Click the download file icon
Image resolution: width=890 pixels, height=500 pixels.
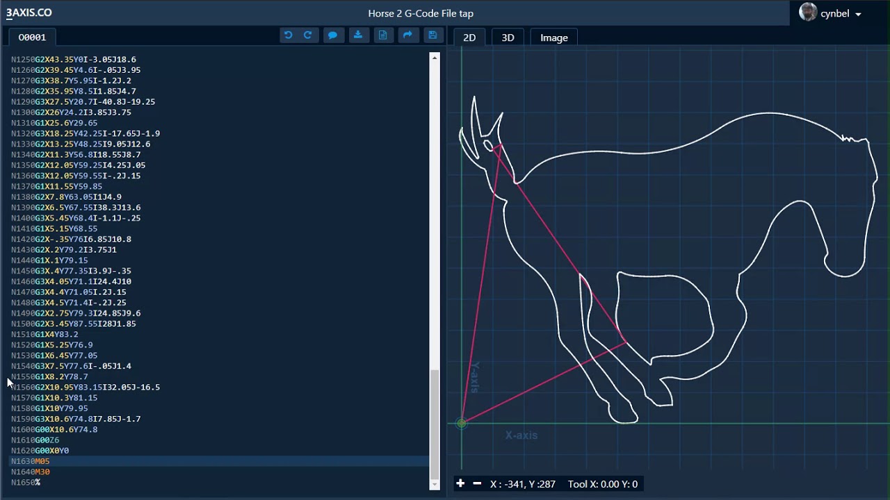click(357, 35)
